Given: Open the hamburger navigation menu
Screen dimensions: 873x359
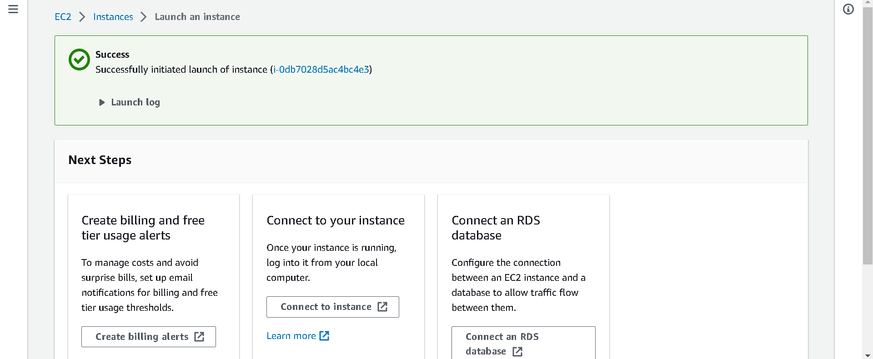Looking at the screenshot, I should pyautogui.click(x=13, y=9).
